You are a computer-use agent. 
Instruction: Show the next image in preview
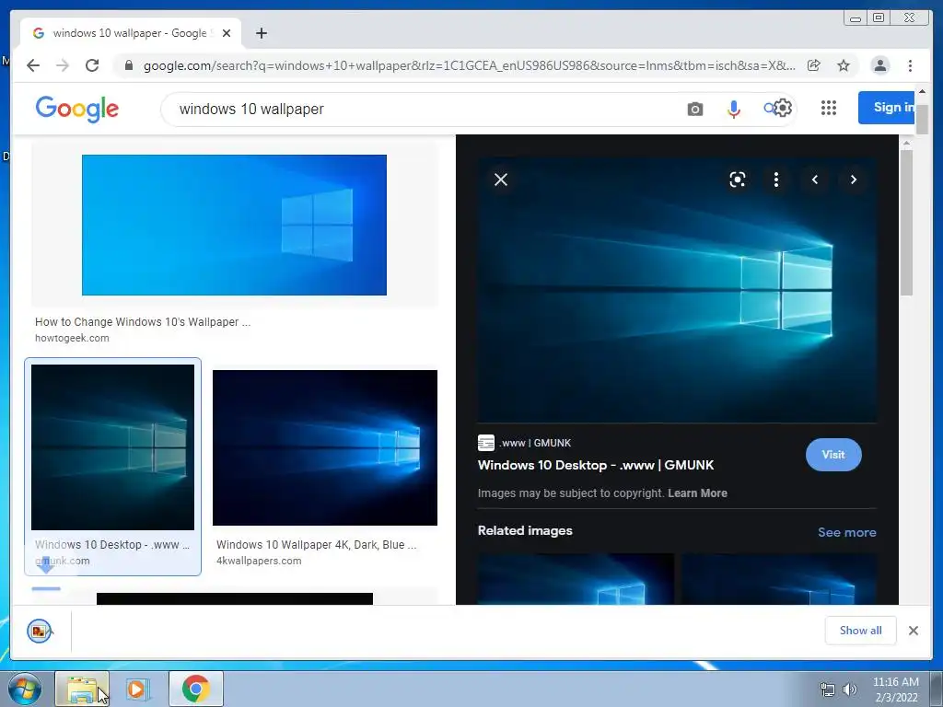(854, 180)
